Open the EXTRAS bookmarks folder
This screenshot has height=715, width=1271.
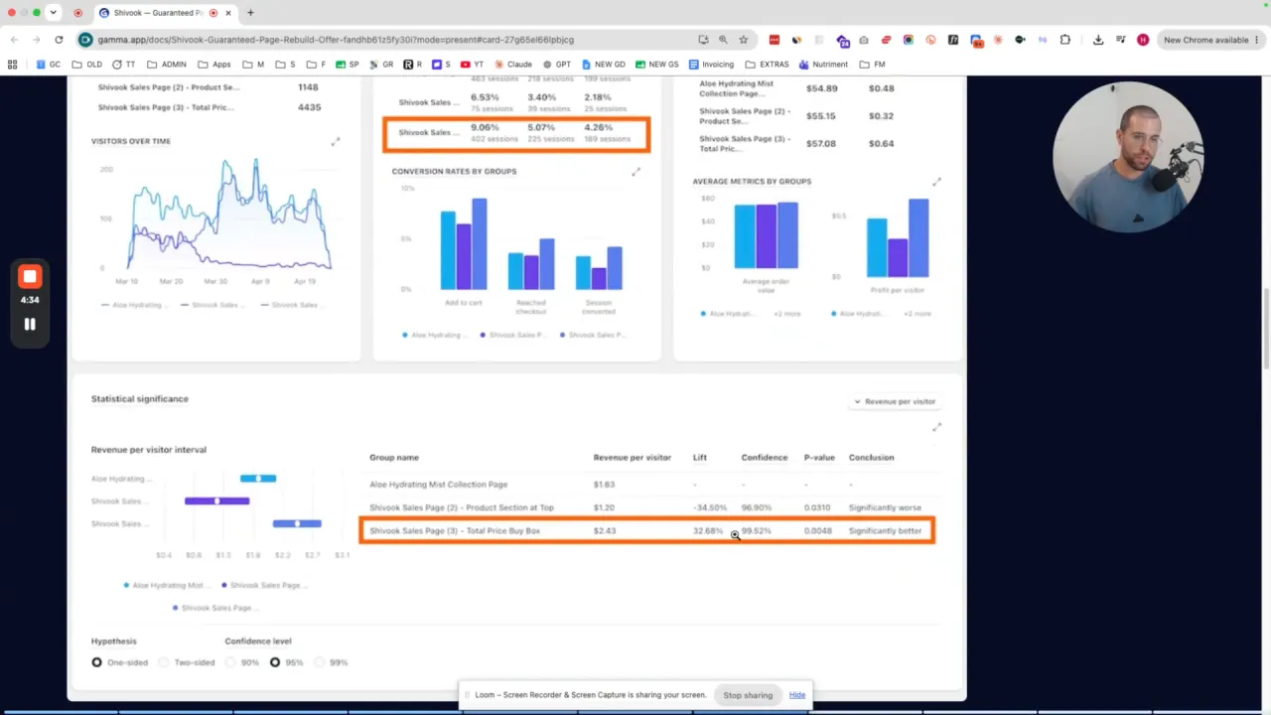click(x=767, y=65)
